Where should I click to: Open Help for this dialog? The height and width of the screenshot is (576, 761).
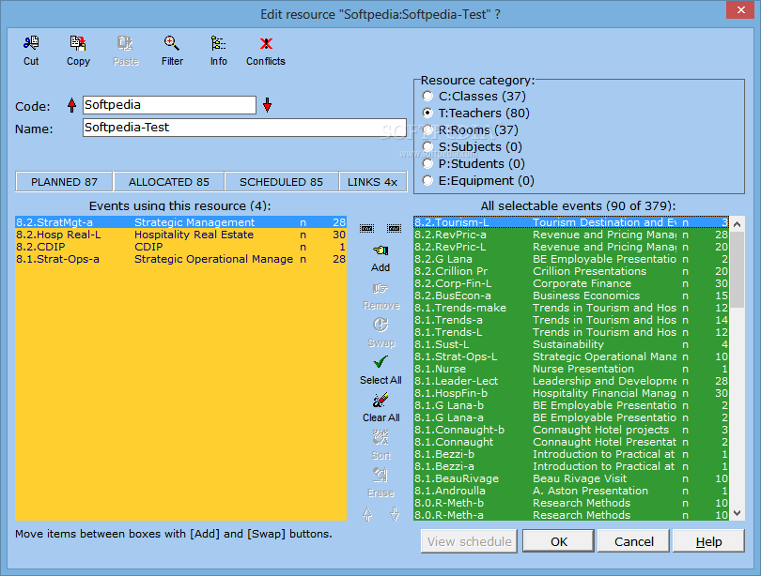click(x=708, y=541)
